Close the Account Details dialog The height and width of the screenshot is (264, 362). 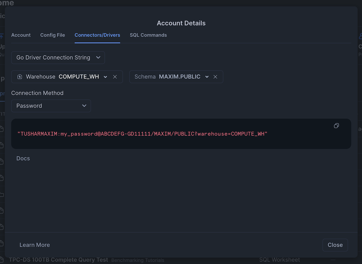(x=335, y=245)
